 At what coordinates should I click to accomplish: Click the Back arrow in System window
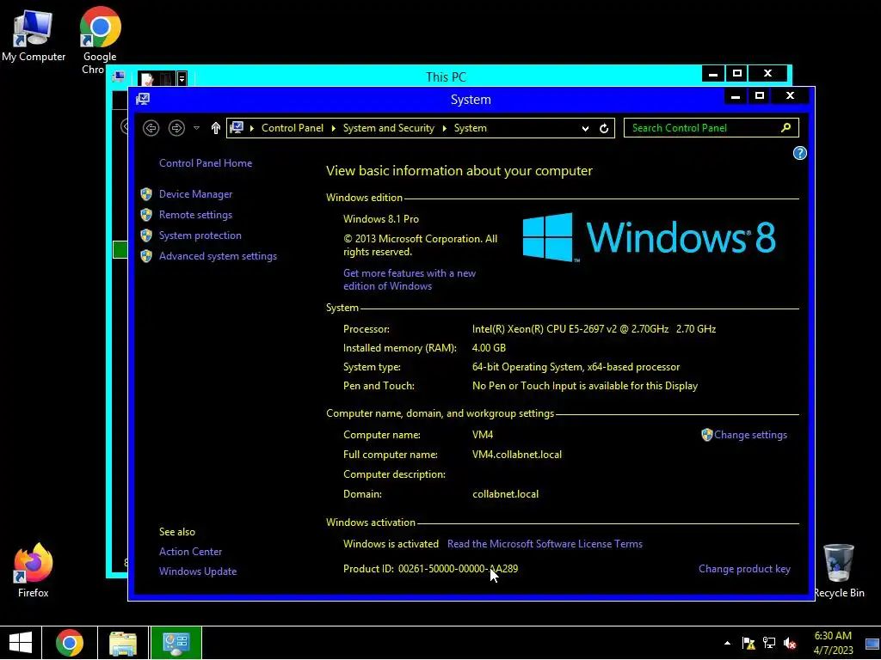point(151,128)
